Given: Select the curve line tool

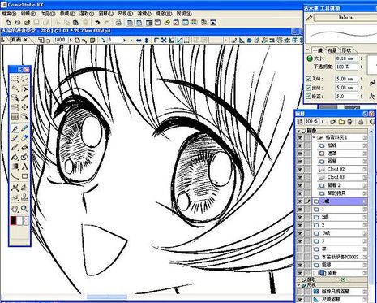Looking at the screenshot, I should (x=15, y=176).
